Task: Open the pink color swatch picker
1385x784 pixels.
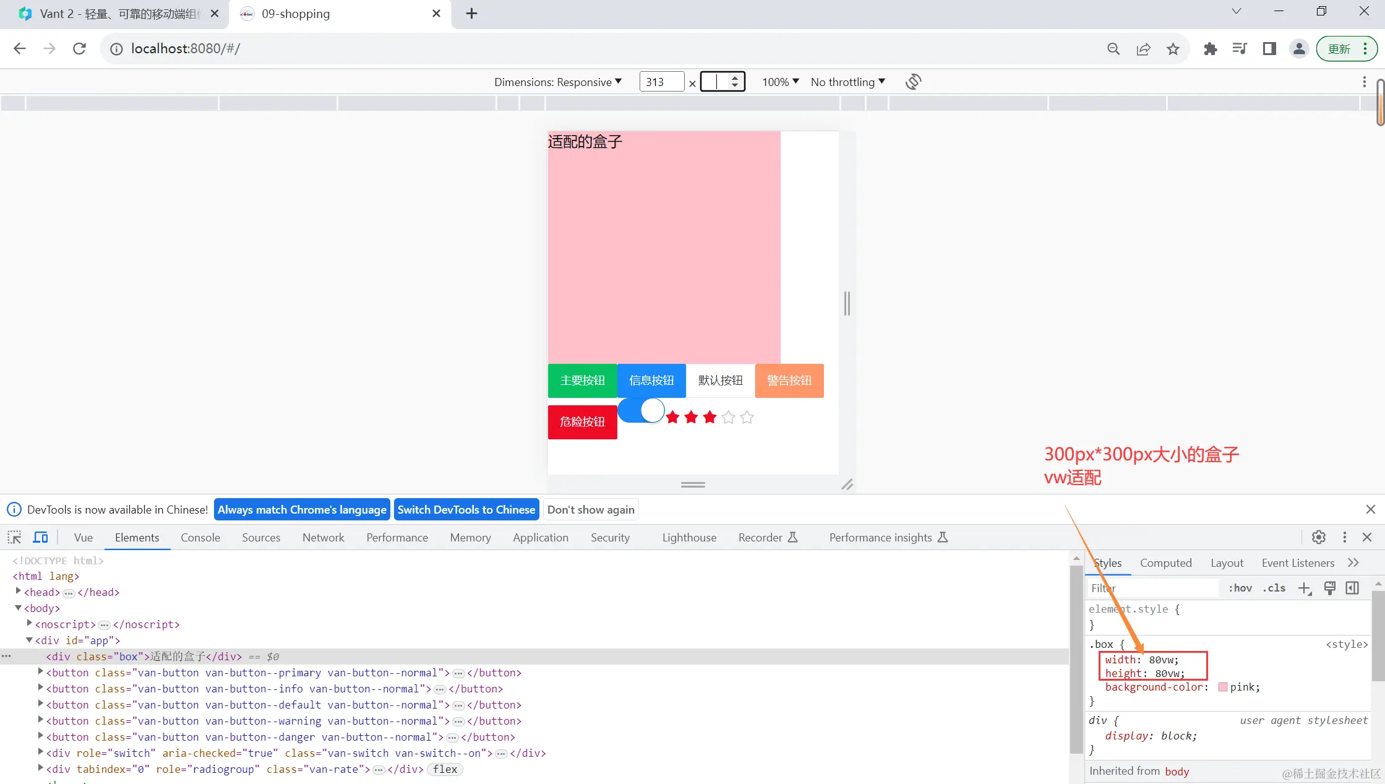Action: pyautogui.click(x=1222, y=687)
